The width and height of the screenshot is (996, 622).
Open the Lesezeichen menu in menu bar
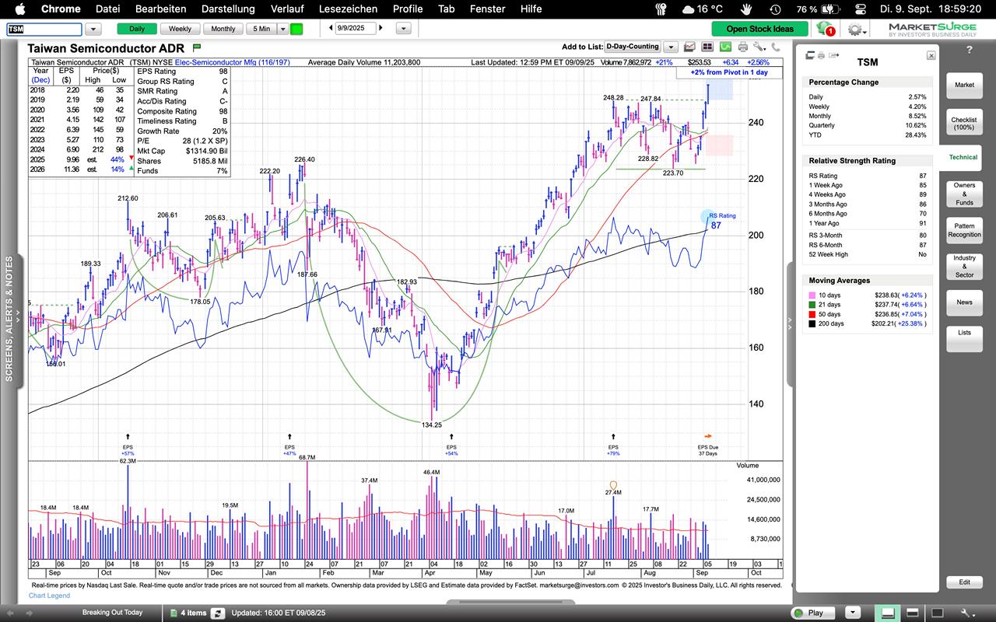(348, 9)
